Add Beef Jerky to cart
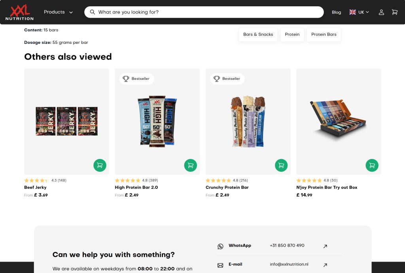This screenshot has width=405, height=273. click(100, 165)
